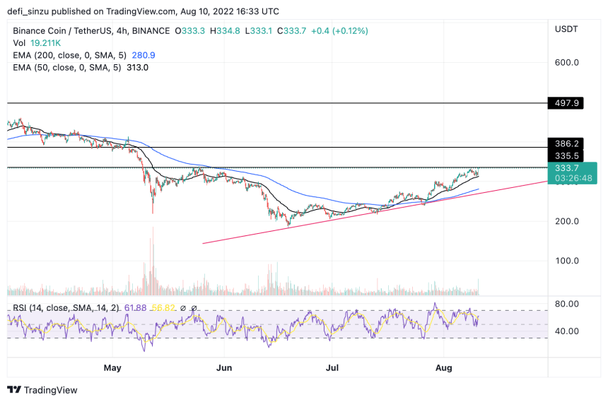Image resolution: width=608 pixels, height=402 pixels.
Task: Click the Vol 19.211K volume legend
Action: 37,43
